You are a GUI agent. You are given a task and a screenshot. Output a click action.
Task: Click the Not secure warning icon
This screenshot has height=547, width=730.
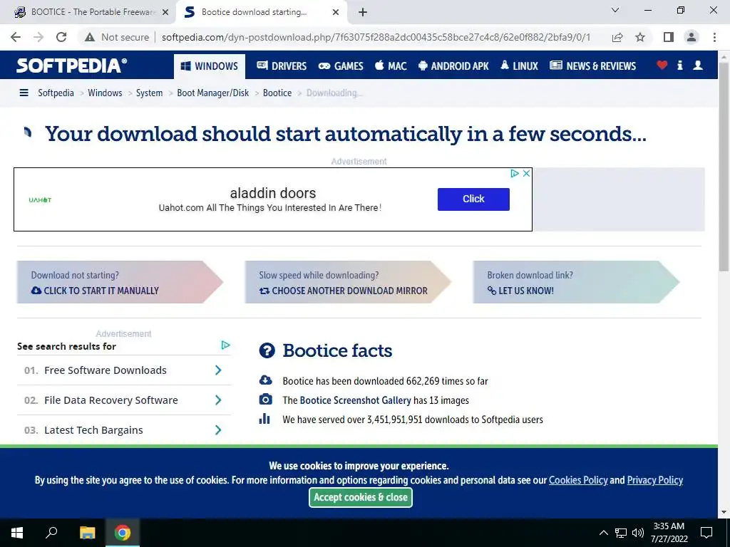[x=90, y=37]
